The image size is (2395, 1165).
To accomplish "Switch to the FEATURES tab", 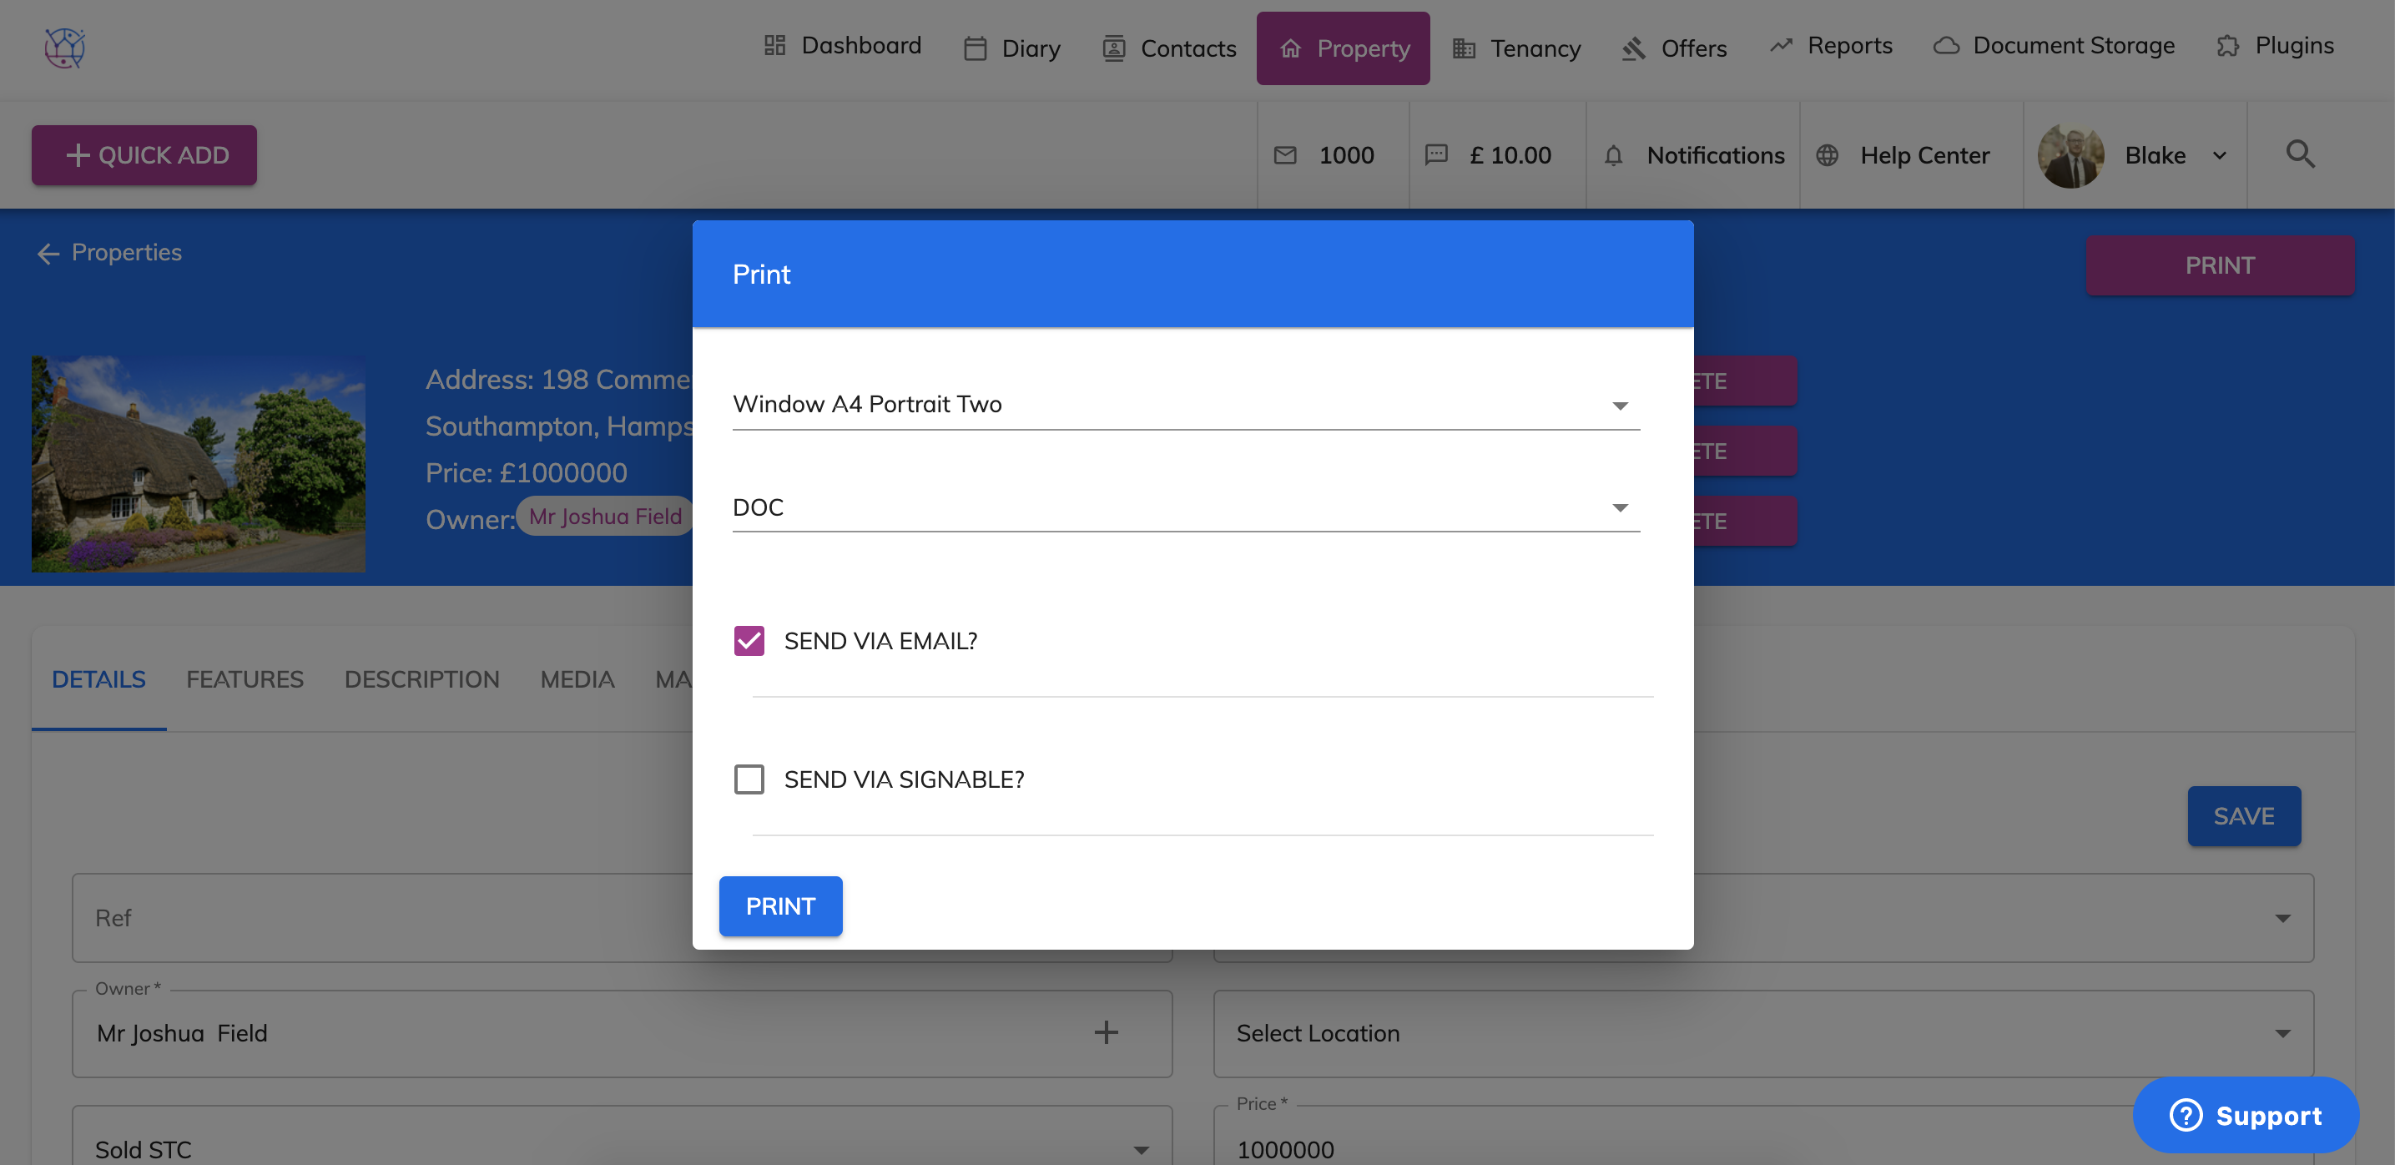I will point(245,678).
